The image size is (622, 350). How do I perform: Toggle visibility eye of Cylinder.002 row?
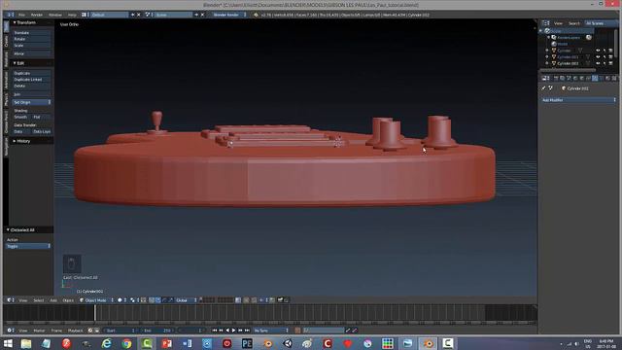point(598,63)
